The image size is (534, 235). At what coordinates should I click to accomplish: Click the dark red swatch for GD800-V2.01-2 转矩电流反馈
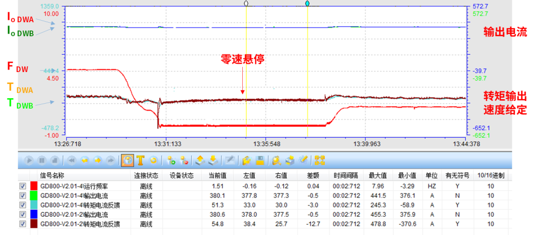point(34,224)
